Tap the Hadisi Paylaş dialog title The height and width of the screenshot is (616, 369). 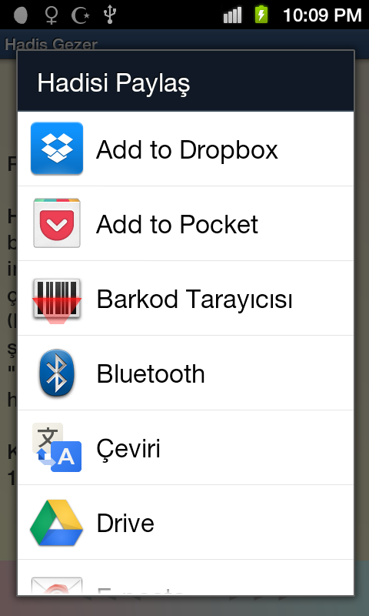point(114,84)
